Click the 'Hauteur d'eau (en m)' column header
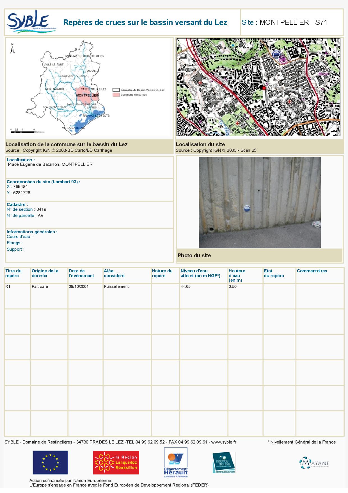The width and height of the screenshot is (348, 493). [237, 275]
